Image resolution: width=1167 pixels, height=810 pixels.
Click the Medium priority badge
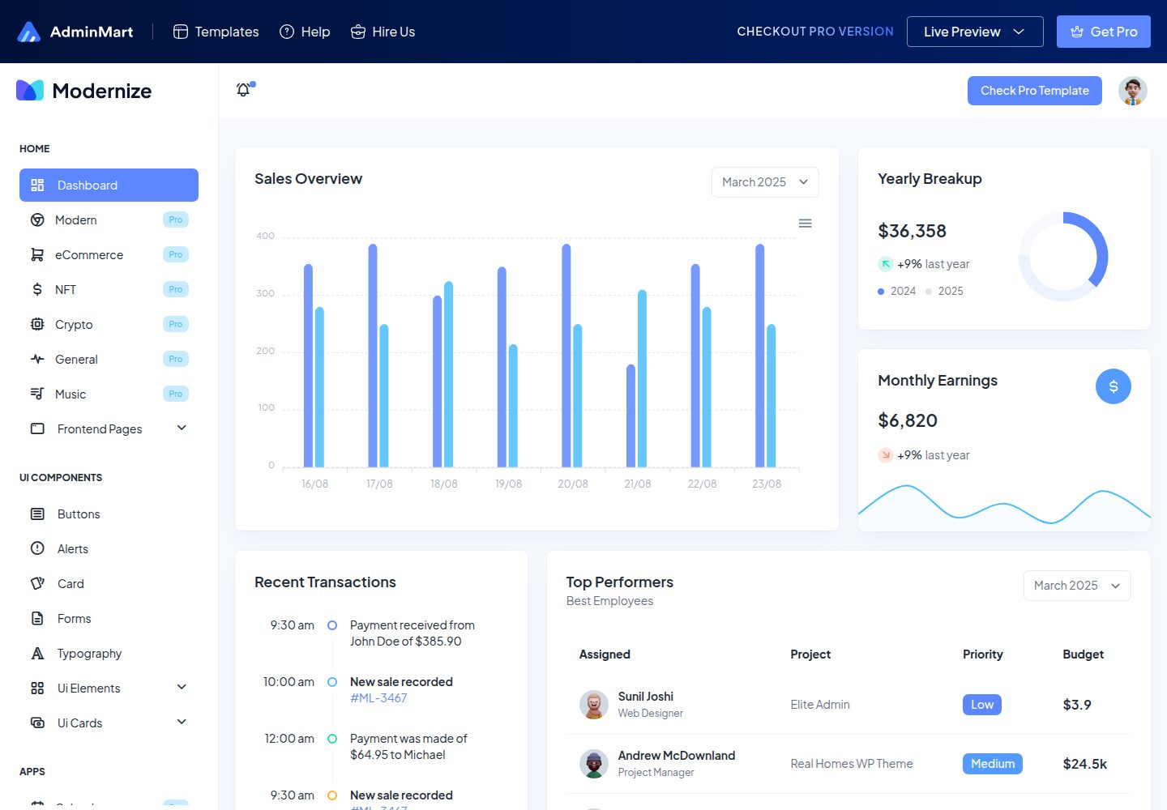[993, 764]
